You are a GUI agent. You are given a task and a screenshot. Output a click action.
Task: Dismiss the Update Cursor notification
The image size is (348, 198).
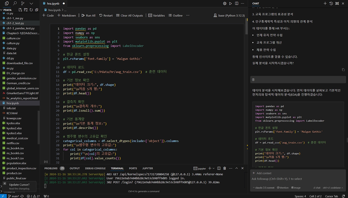[x=5, y=184]
